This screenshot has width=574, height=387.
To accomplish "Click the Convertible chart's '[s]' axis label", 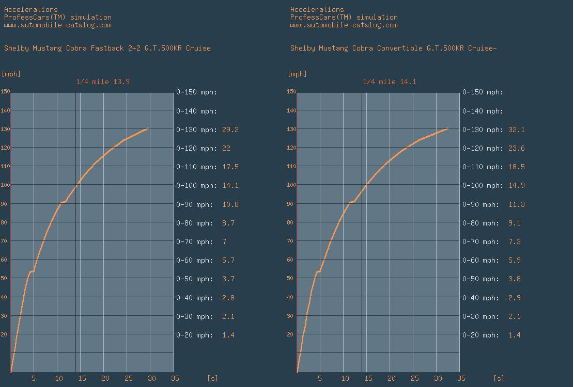I will point(499,378).
